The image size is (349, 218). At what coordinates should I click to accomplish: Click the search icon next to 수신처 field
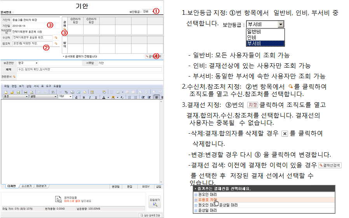pyautogui.click(x=56, y=38)
